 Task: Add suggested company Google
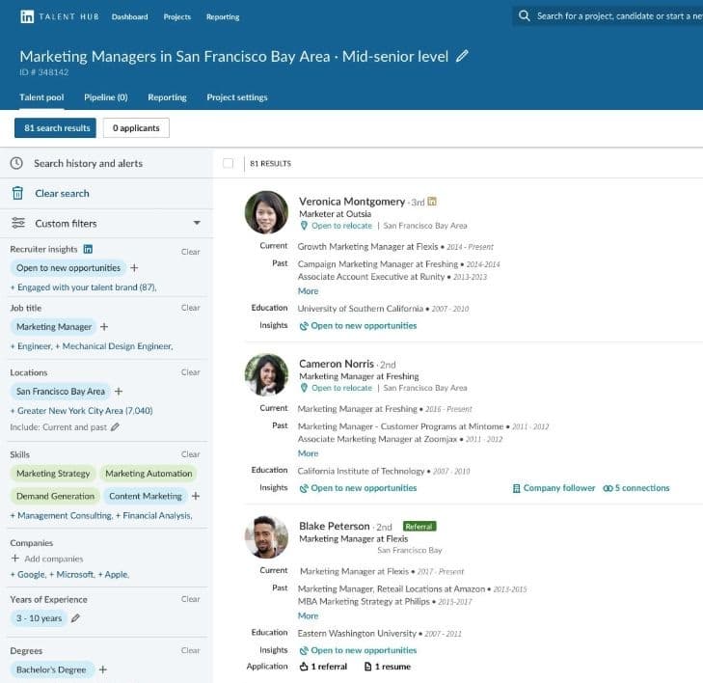click(x=28, y=575)
